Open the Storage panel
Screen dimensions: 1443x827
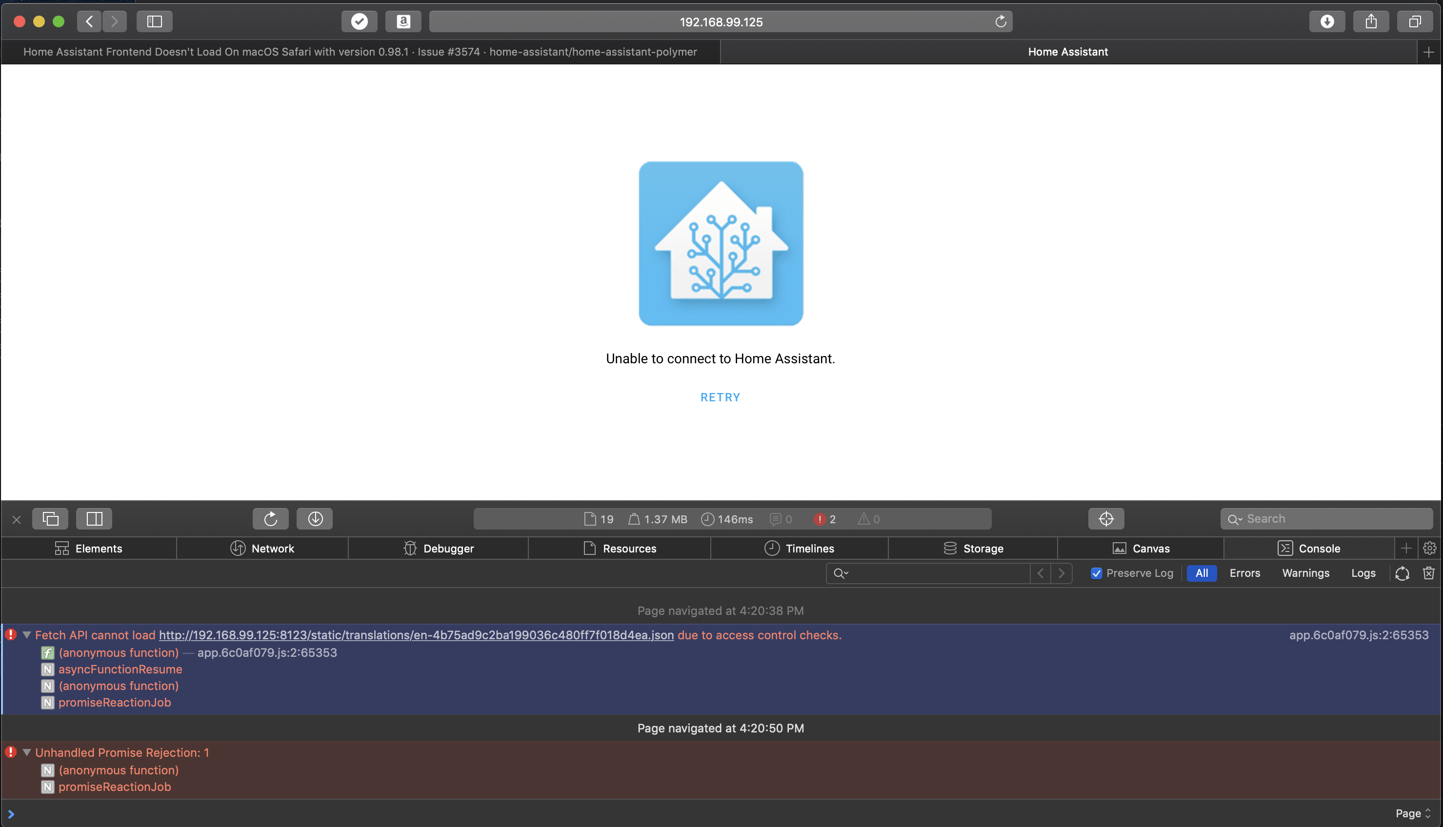(973, 548)
